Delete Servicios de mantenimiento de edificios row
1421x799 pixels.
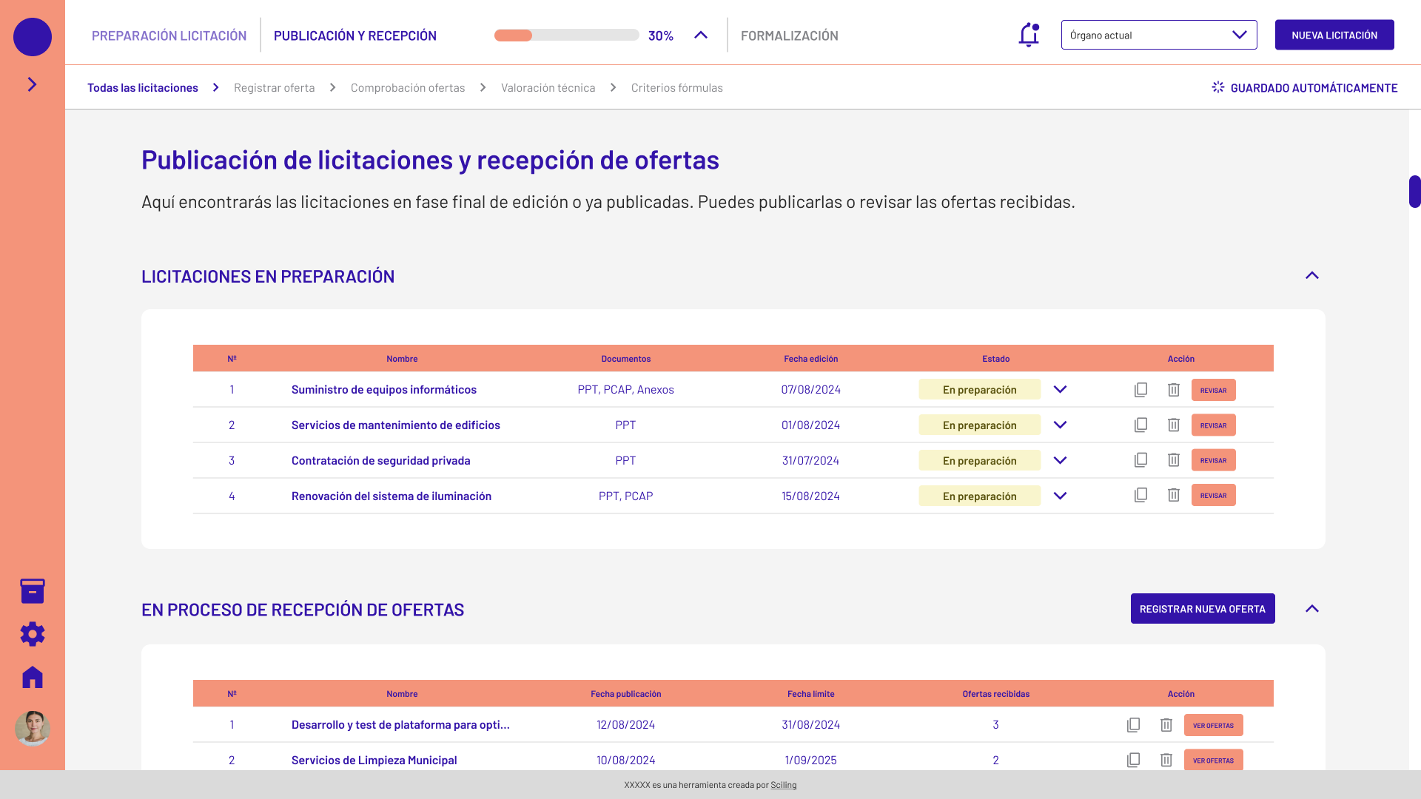pos(1173,425)
